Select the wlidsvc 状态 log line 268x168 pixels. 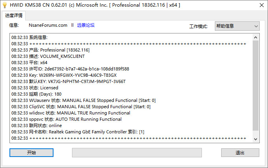(x=71, y=113)
